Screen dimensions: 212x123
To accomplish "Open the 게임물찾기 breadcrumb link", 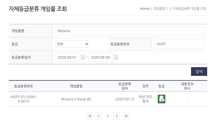I will [160, 9].
